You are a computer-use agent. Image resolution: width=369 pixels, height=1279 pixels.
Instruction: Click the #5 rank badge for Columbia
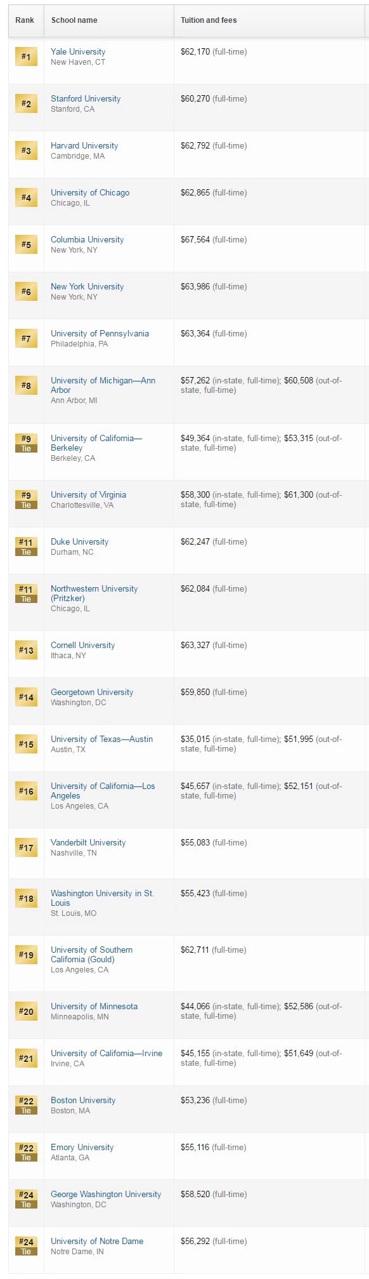(x=26, y=244)
